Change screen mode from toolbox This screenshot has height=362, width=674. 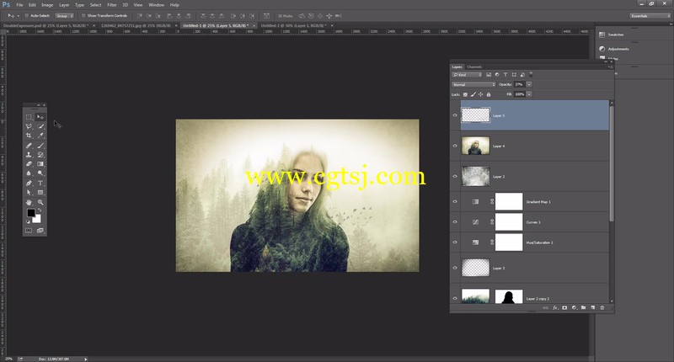click(x=40, y=231)
